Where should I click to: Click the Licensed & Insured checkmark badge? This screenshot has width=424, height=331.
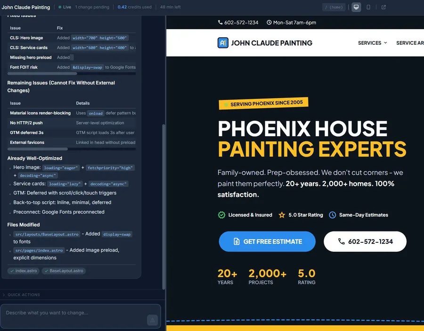coord(221,215)
